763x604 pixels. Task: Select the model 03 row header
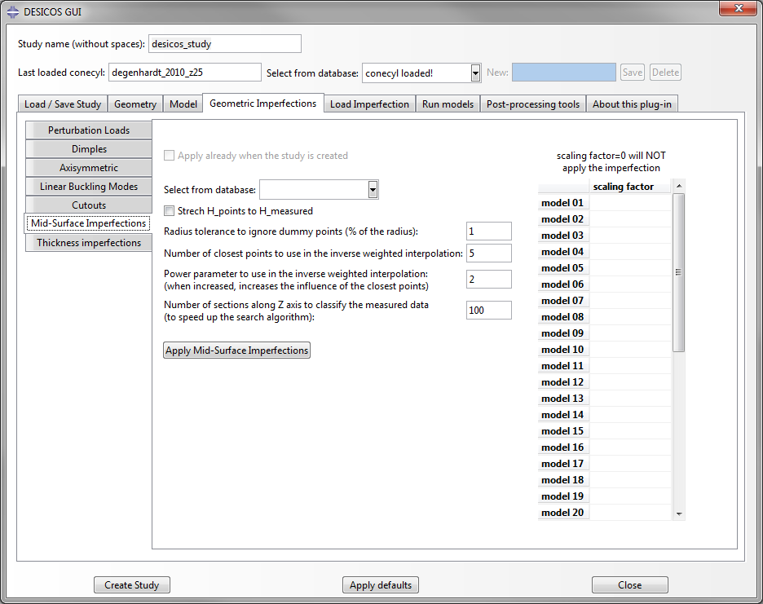[x=563, y=236]
